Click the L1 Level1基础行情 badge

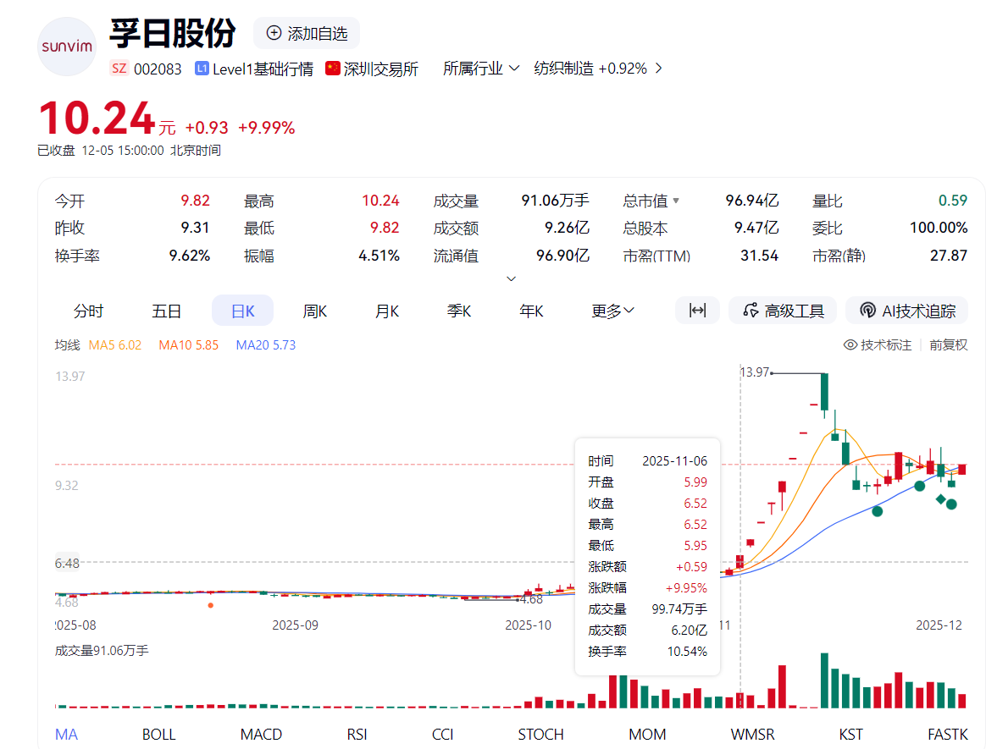tap(254, 69)
